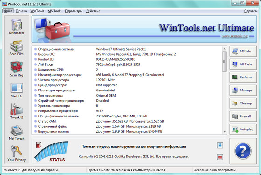Click the Autoplay button
The height and width of the screenshot is (175, 261).
click(243, 129)
